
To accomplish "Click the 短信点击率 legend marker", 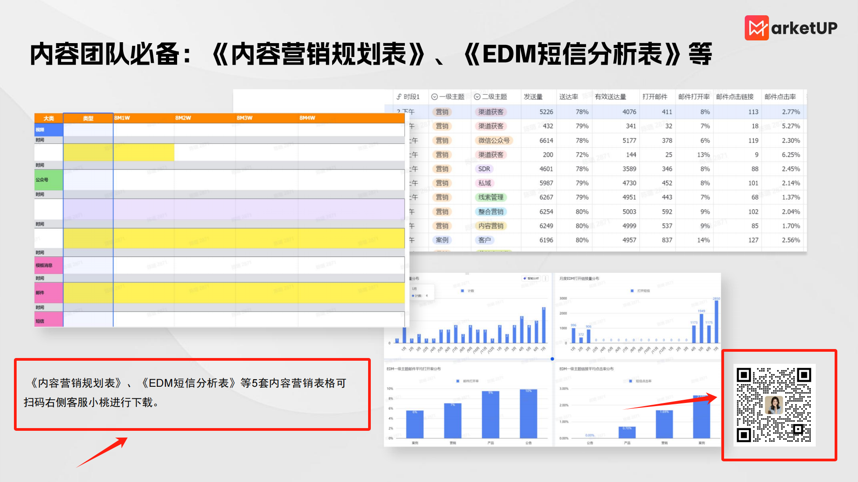I will pos(631,381).
